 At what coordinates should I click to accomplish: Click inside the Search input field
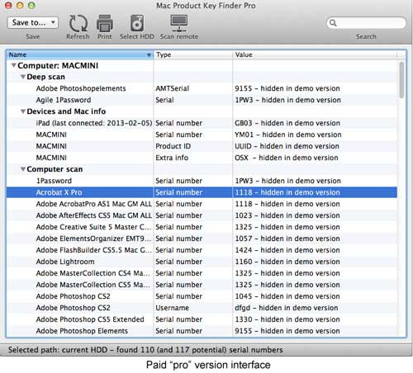[x=370, y=23]
